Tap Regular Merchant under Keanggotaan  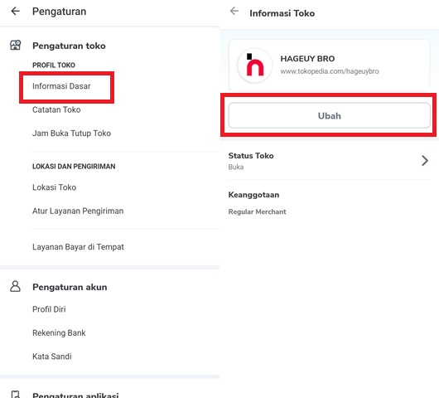point(257,211)
